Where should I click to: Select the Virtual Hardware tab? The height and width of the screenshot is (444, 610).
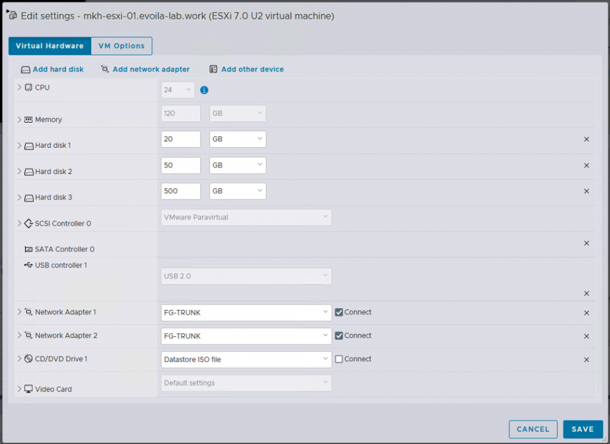tap(49, 46)
